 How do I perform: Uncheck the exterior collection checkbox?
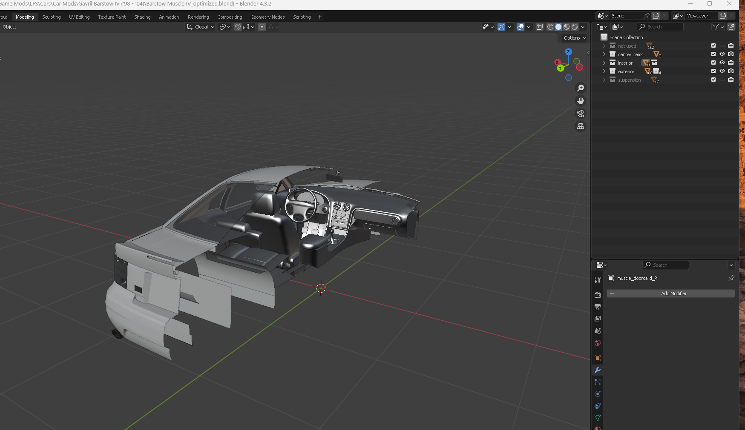tap(713, 71)
